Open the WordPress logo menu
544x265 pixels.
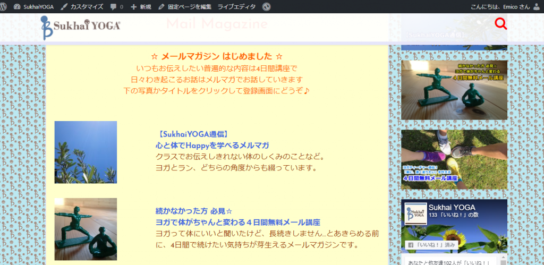(x=3, y=6)
